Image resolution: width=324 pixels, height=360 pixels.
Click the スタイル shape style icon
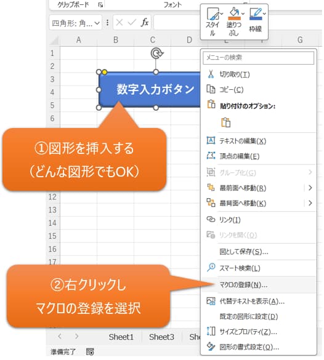(x=213, y=14)
